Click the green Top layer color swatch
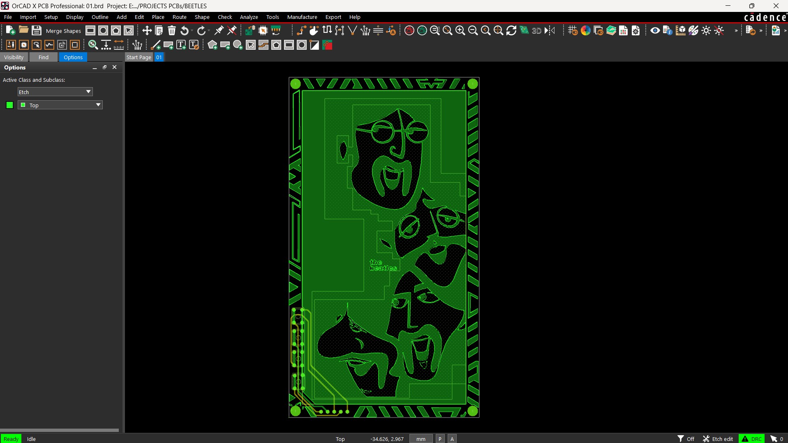The height and width of the screenshot is (443, 788). (x=10, y=105)
